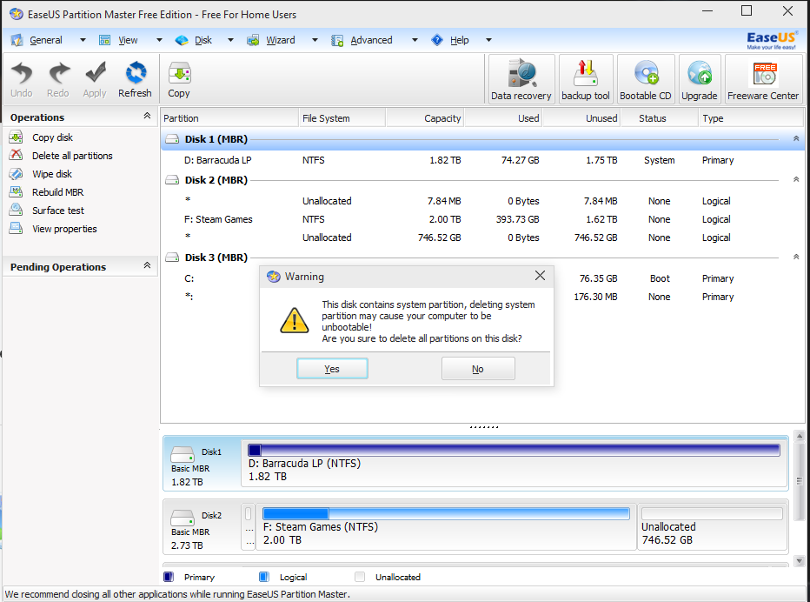Confirm deletion with the Yes button
810x602 pixels.
[332, 369]
